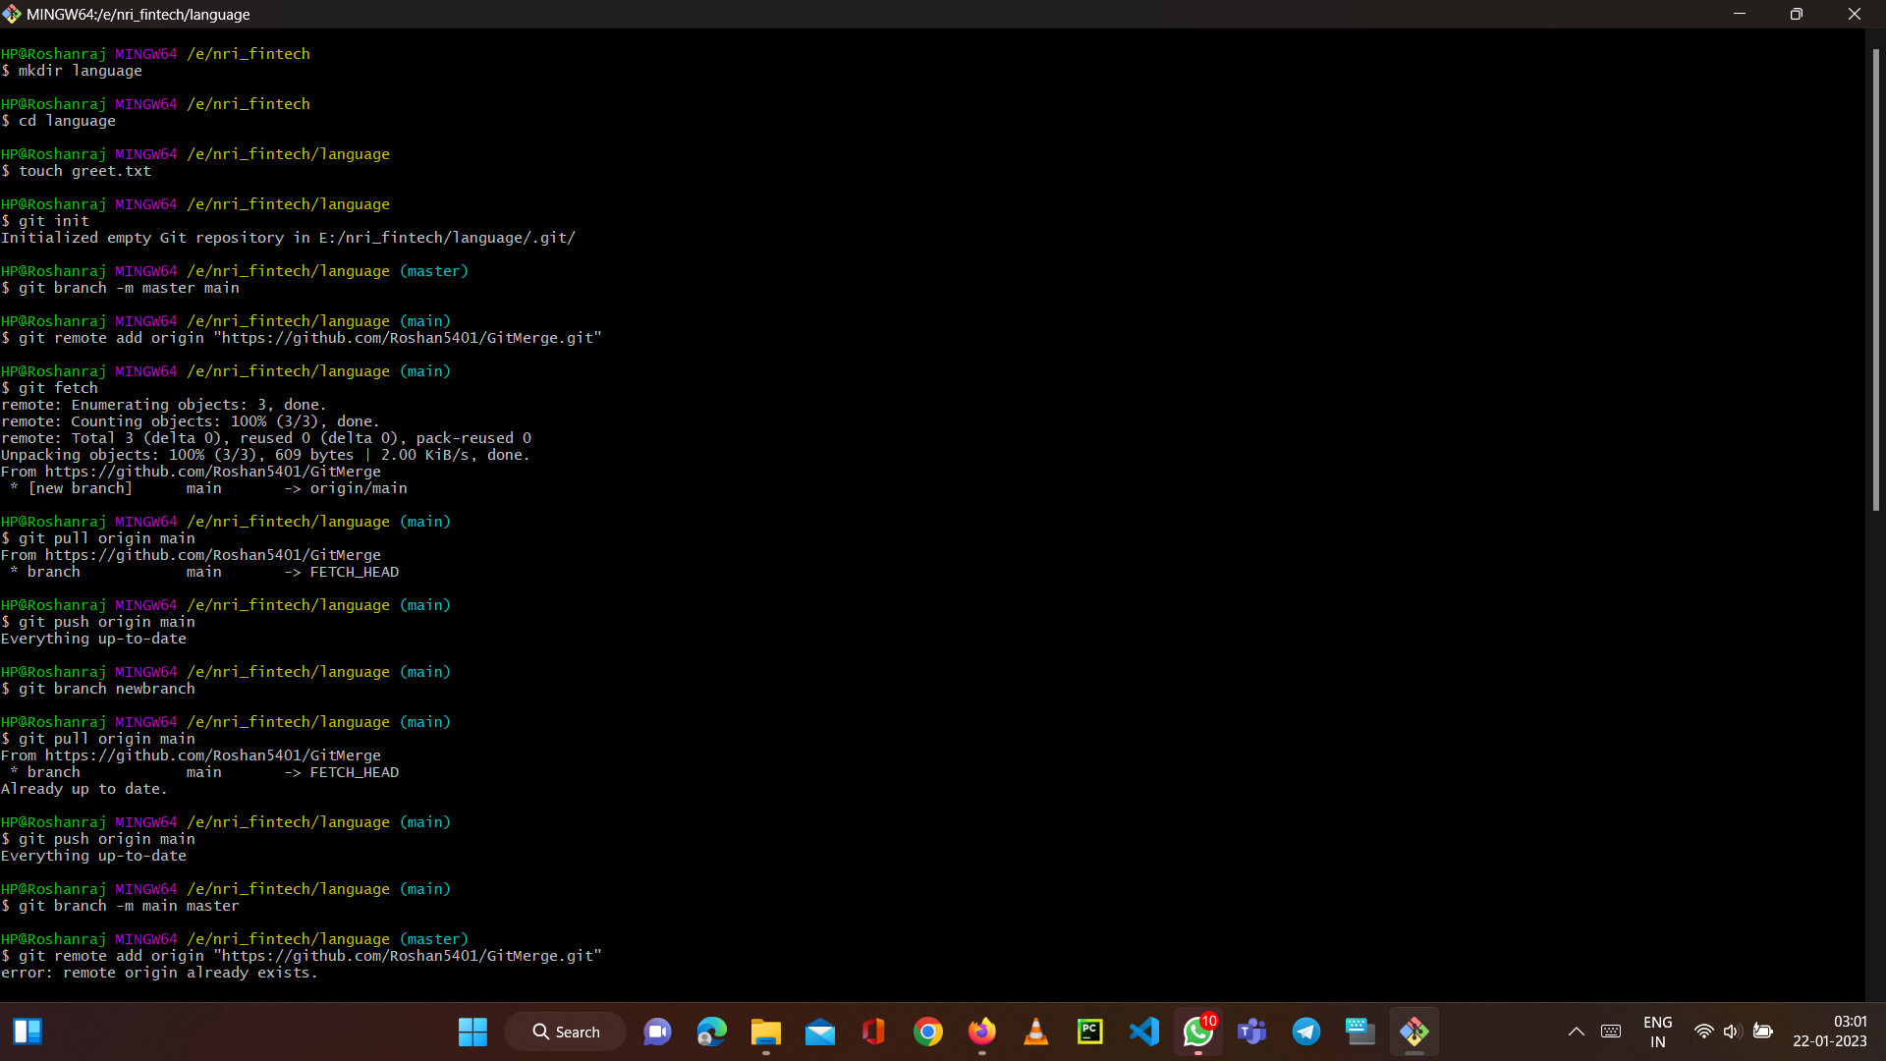The height and width of the screenshot is (1061, 1886).
Task: Open ENG IN language switcher
Action: click(1657, 1032)
